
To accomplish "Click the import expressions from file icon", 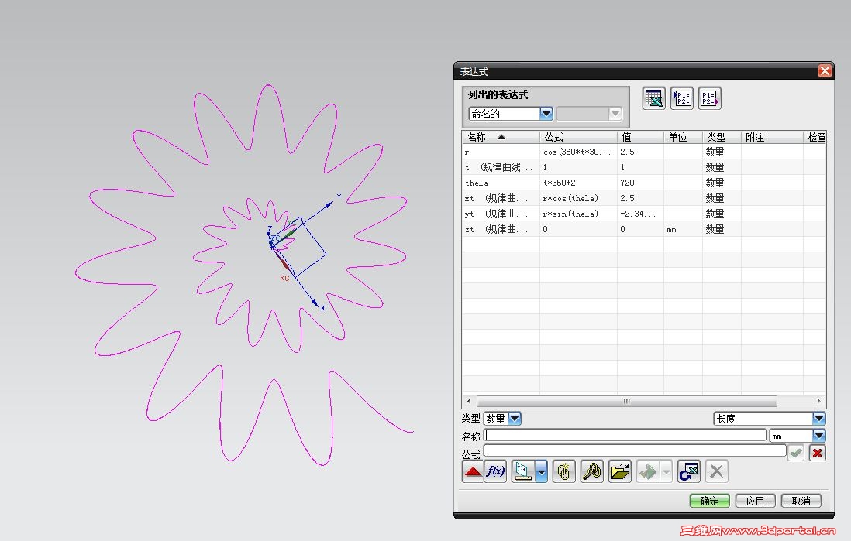I will point(682,98).
